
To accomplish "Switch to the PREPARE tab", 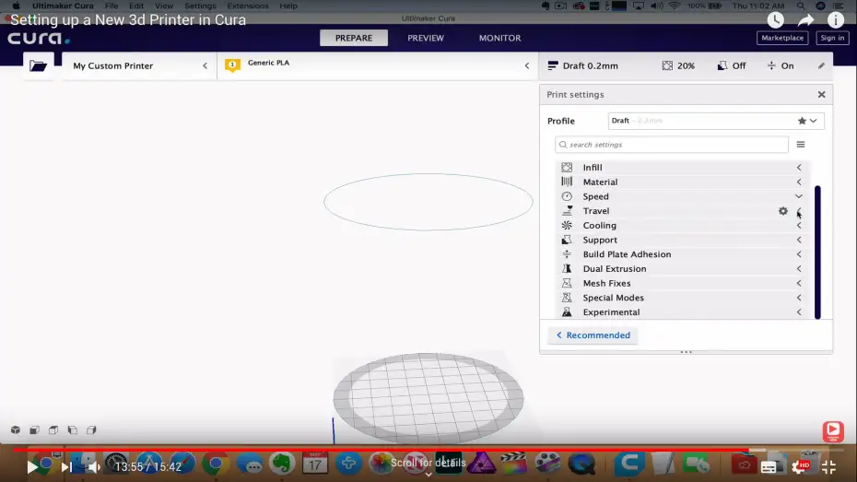I will (354, 38).
